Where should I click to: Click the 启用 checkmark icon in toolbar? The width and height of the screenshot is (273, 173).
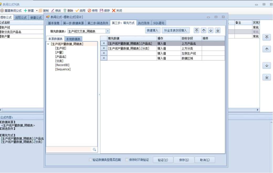(77, 11)
